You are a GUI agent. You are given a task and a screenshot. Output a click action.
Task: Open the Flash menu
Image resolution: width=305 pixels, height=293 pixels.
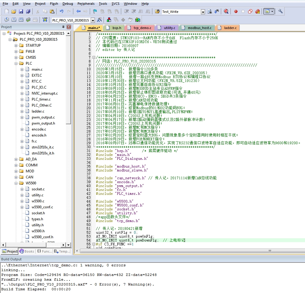tap(54, 4)
